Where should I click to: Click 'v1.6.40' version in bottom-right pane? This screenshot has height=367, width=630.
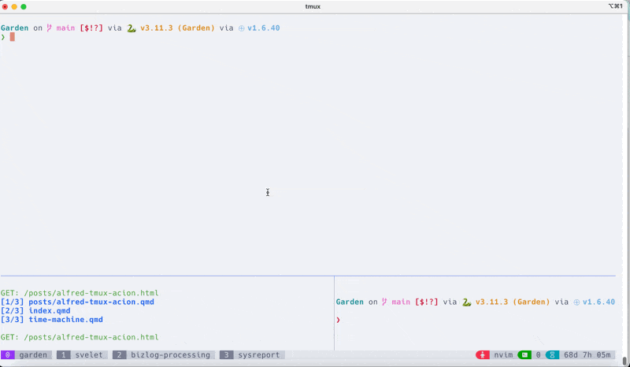point(598,302)
